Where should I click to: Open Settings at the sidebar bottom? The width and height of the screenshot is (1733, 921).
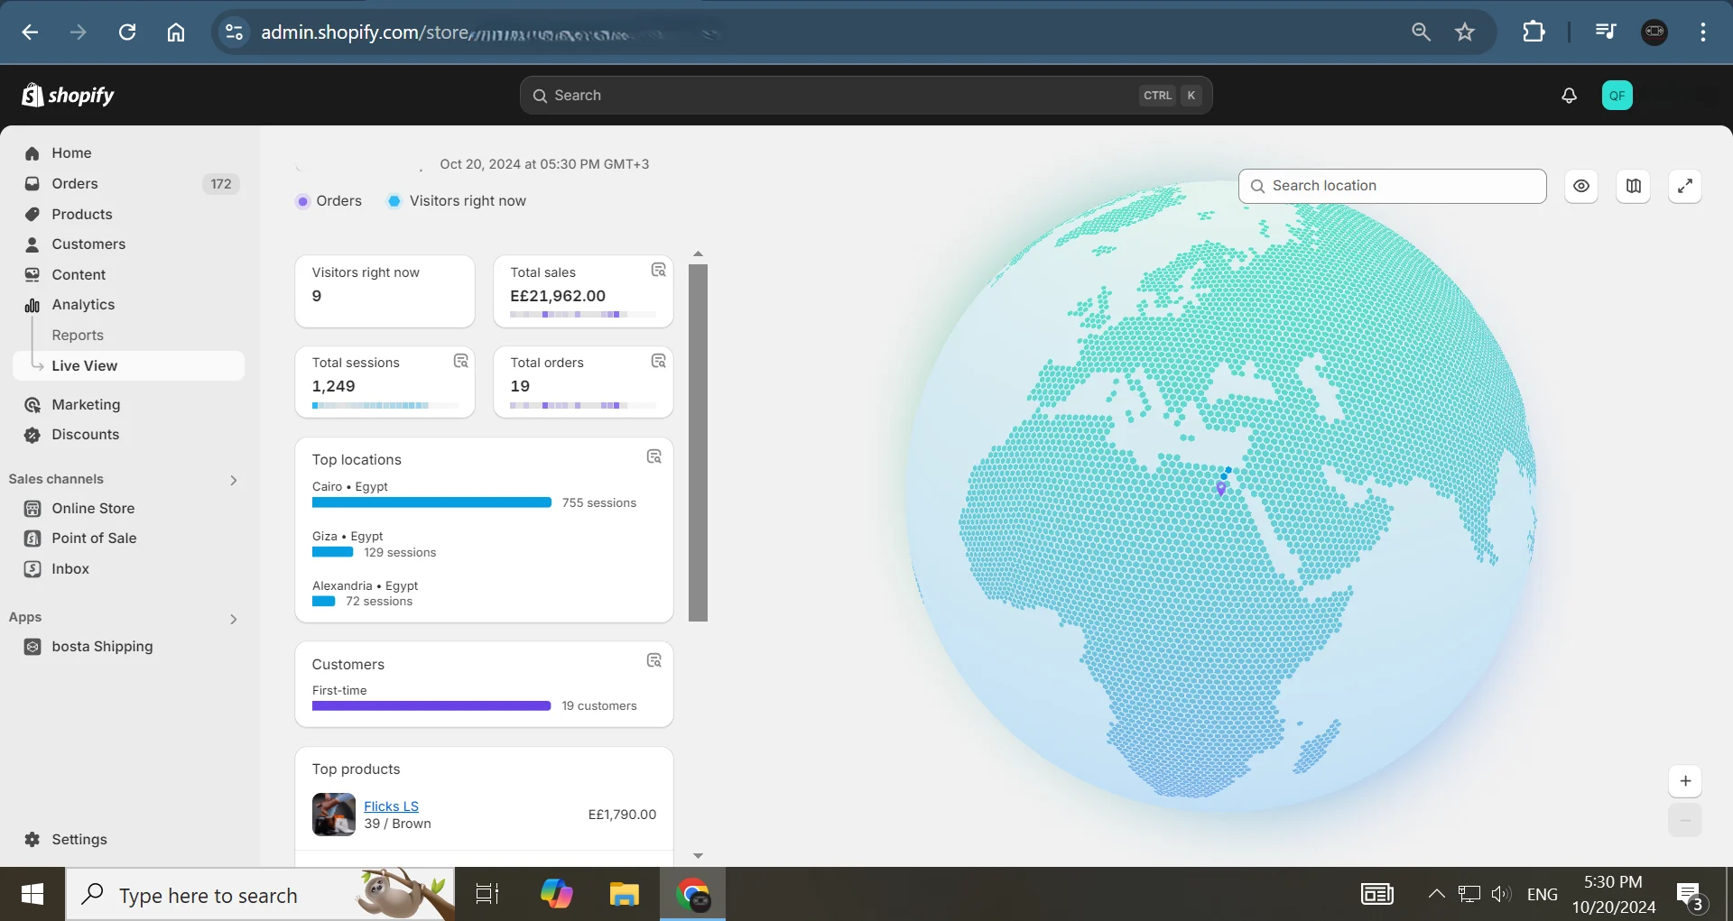coord(79,840)
